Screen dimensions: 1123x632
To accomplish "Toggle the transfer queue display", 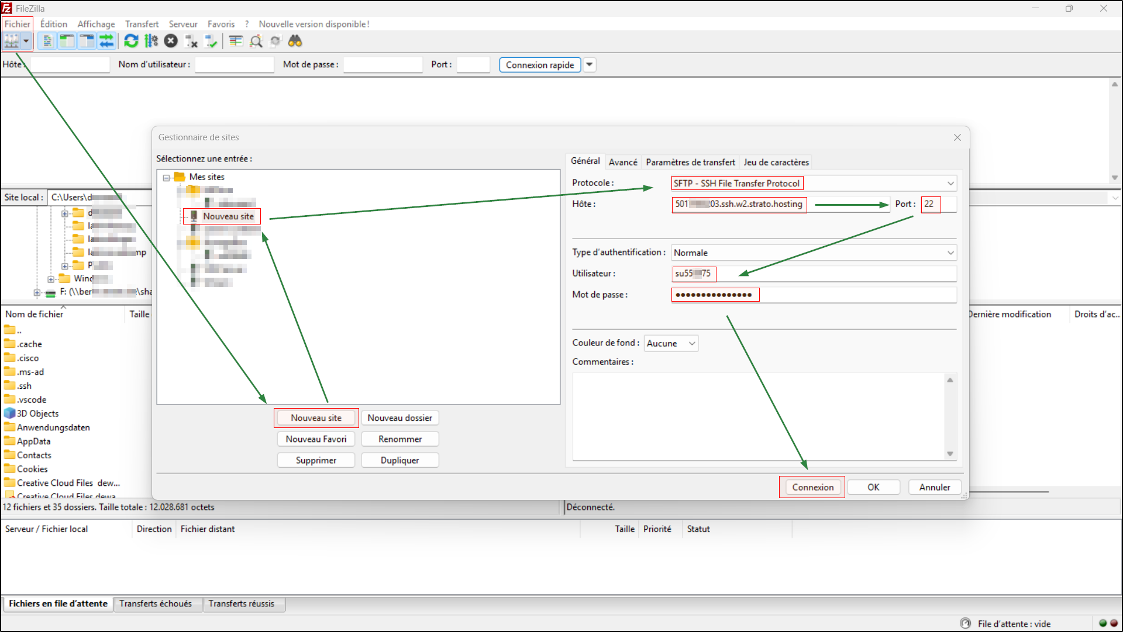I will coord(106,41).
